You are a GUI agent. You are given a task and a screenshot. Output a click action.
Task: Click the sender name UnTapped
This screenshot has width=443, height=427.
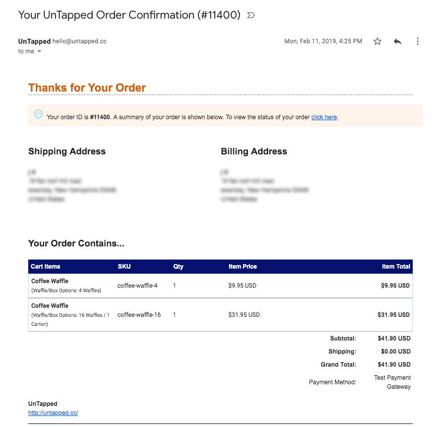(34, 41)
